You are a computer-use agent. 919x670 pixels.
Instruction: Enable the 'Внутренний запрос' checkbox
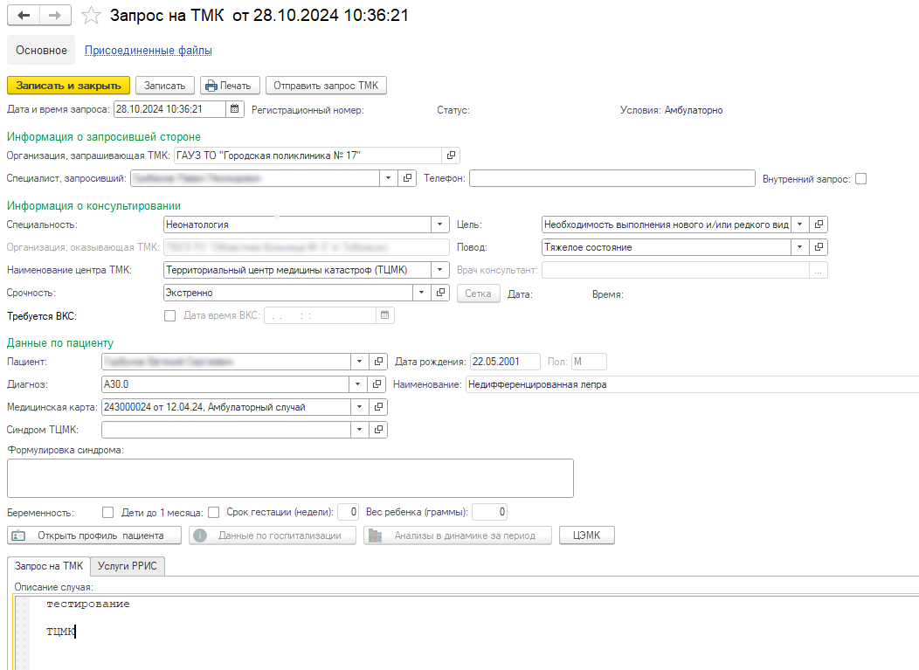(x=860, y=178)
